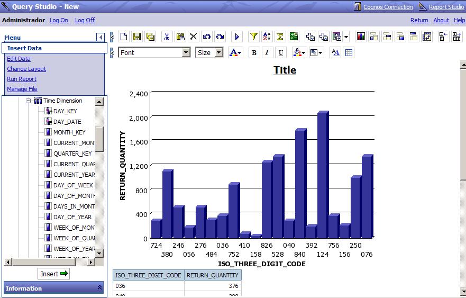Toggle underline formatting

coord(280,52)
